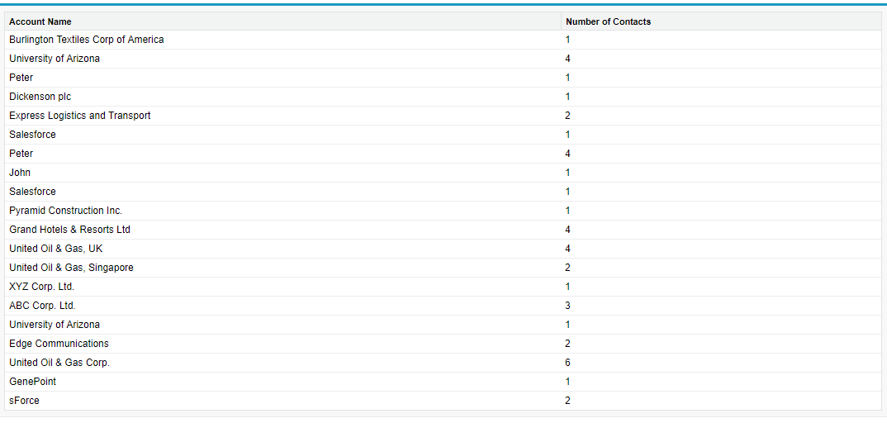
Task: Click the ABC Corp. Ltd. account
Action: click(42, 306)
